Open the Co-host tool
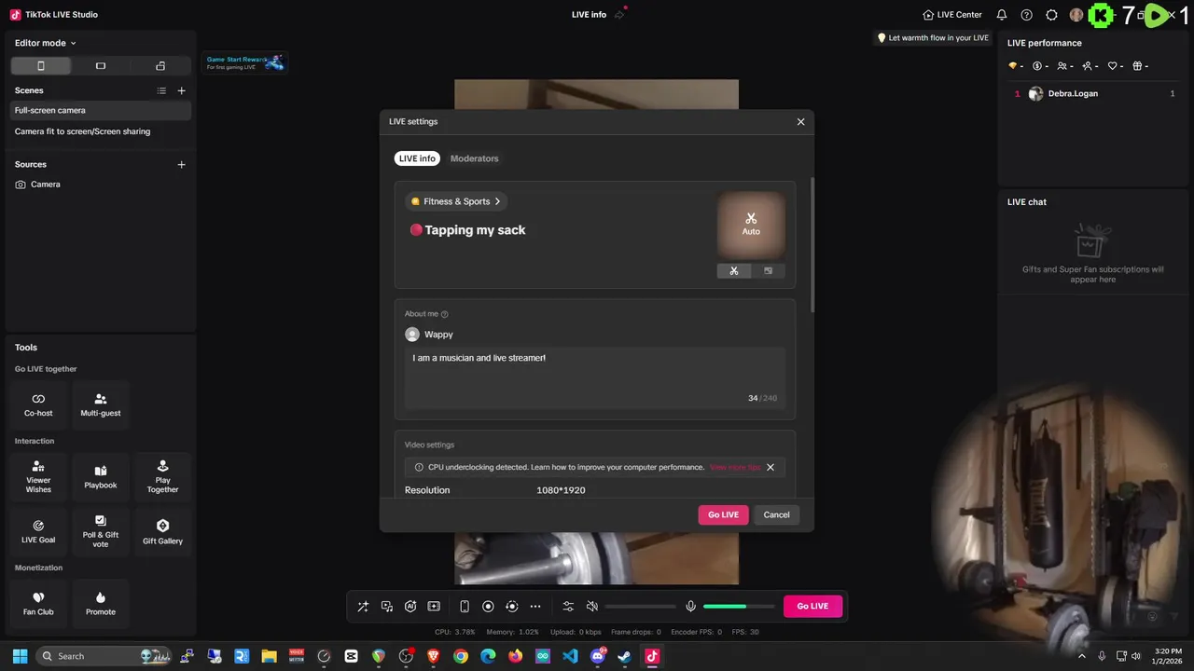 click(x=38, y=404)
